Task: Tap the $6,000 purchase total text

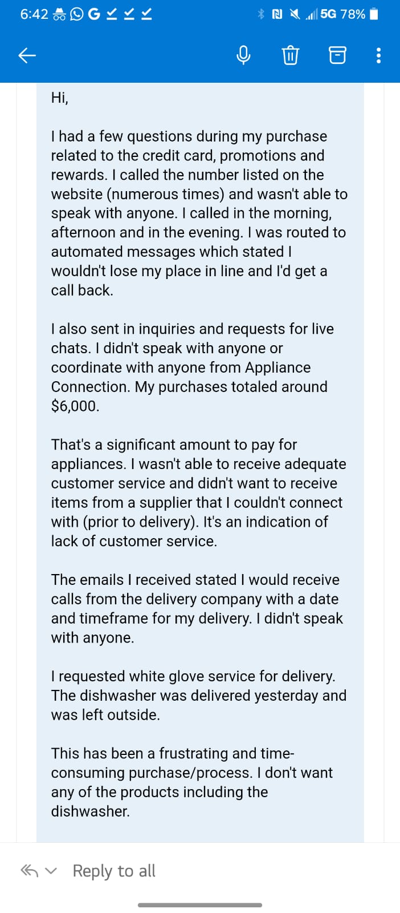Action: pyautogui.click(x=75, y=406)
